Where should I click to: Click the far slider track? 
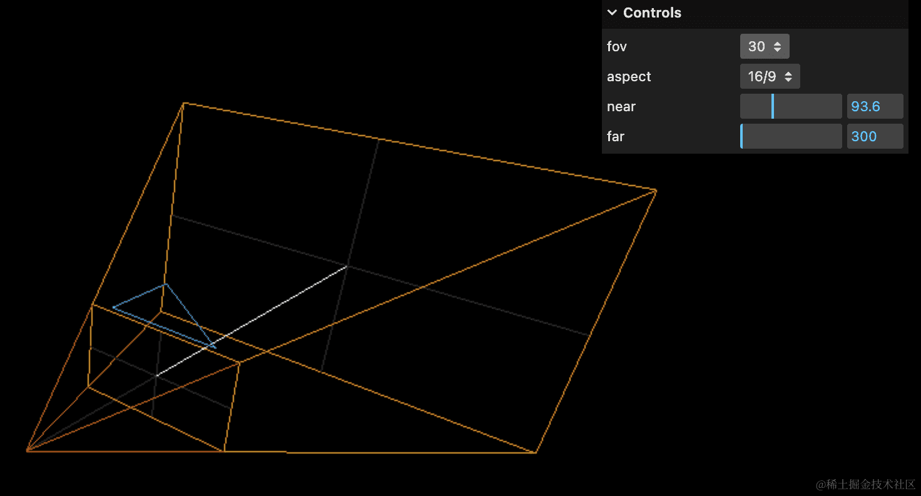pos(791,136)
